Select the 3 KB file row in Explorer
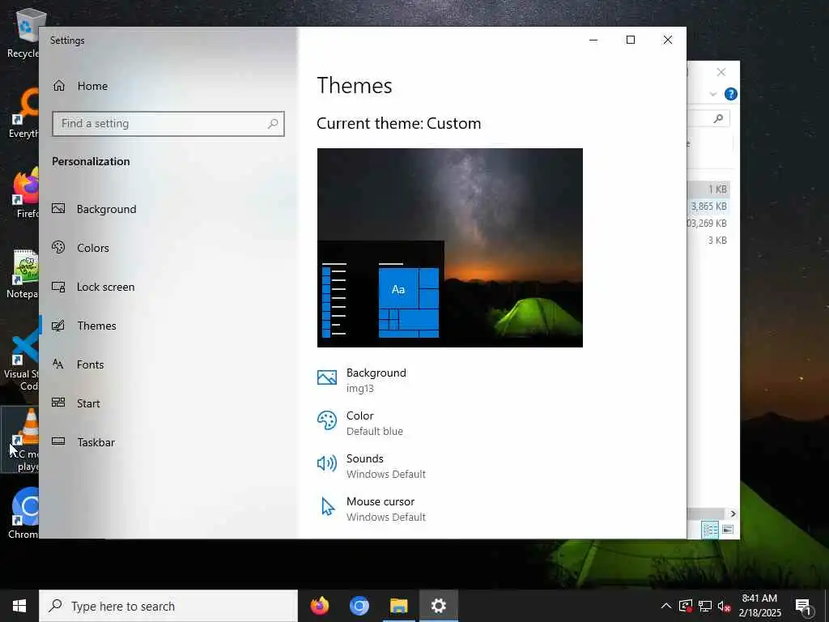Screen dimensions: 829x622 click(x=708, y=240)
